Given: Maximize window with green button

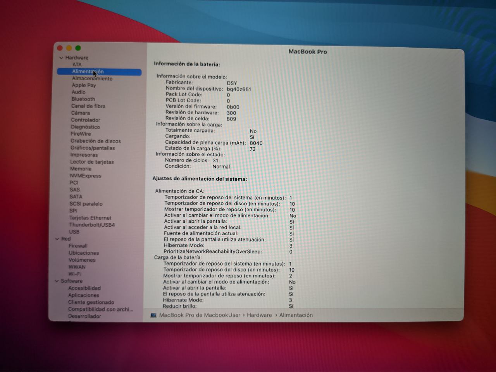Looking at the screenshot, I should tap(78, 48).
